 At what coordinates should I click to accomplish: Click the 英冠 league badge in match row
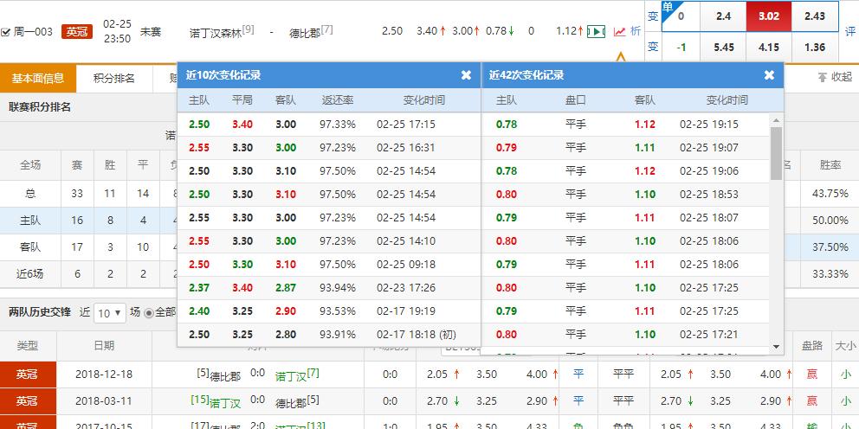(x=77, y=32)
